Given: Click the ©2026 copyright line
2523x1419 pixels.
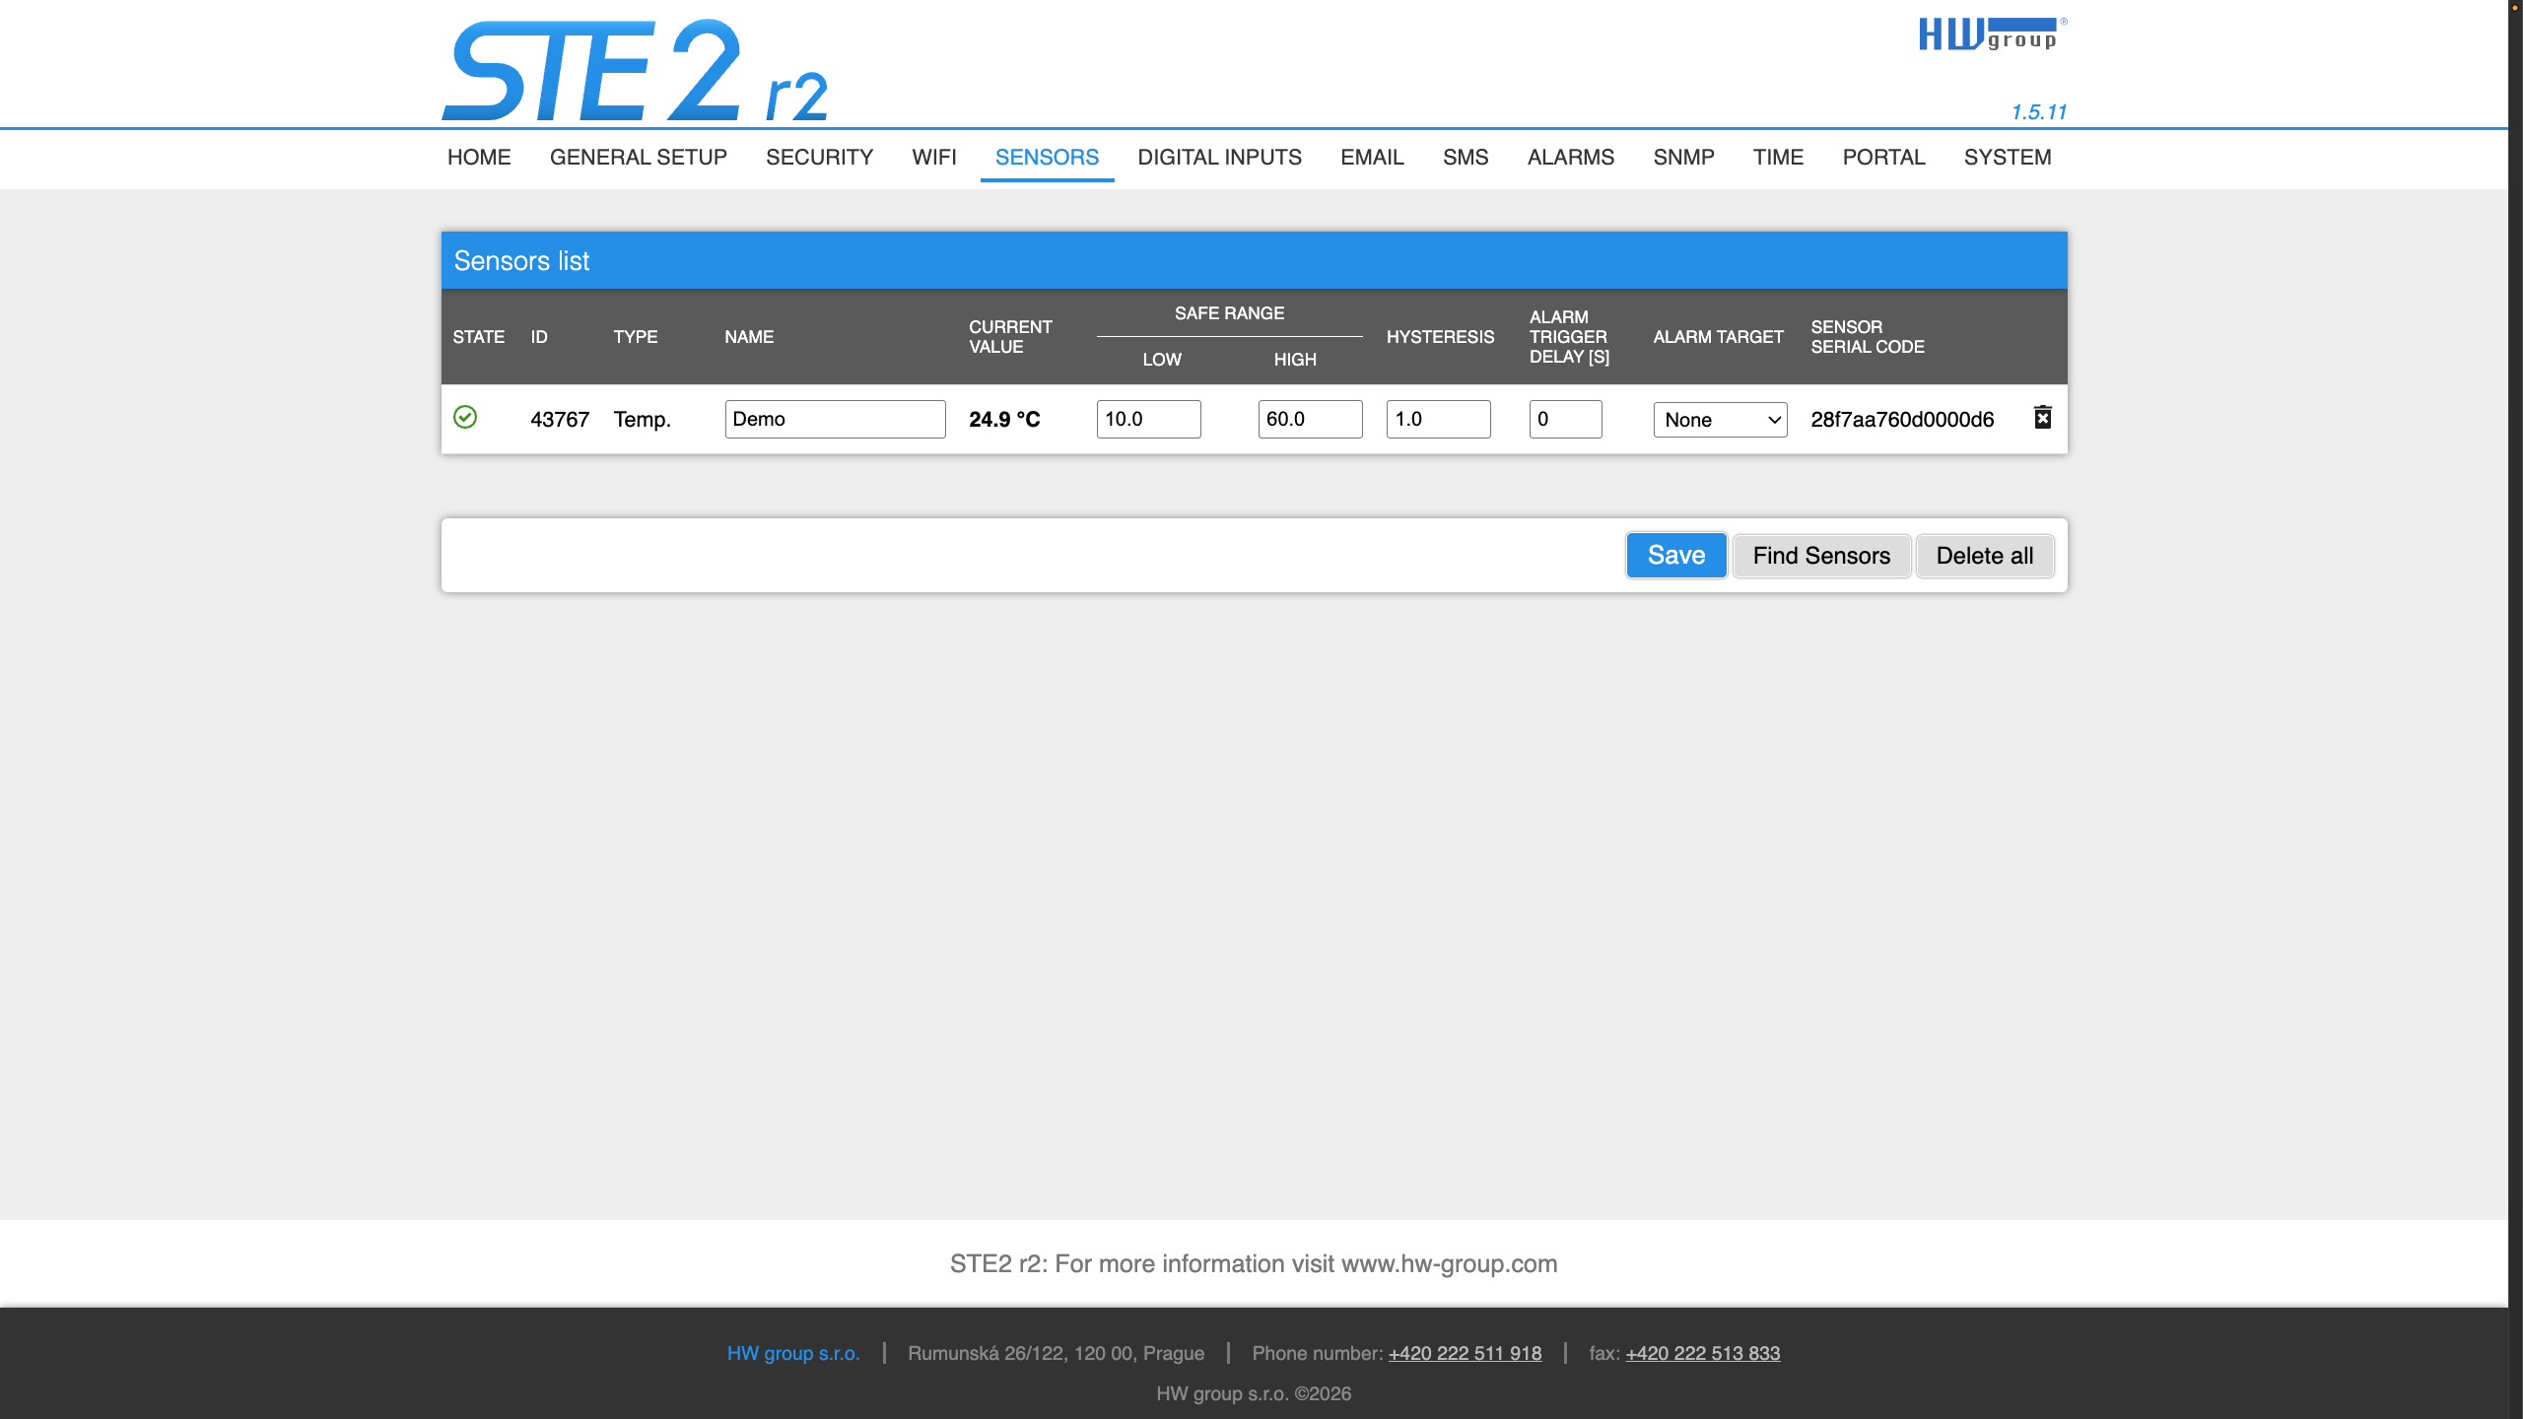Looking at the screenshot, I should [x=1254, y=1393].
